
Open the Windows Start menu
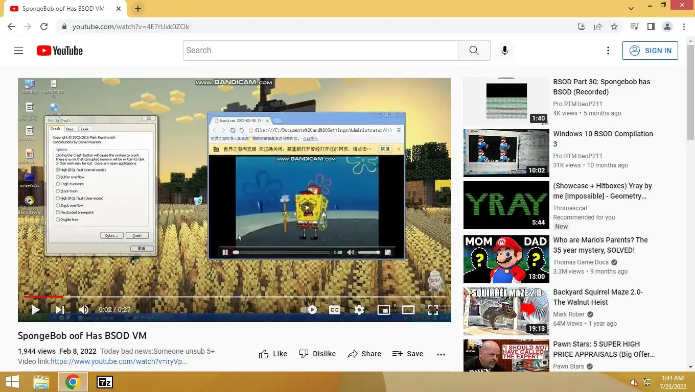pyautogui.click(x=12, y=382)
